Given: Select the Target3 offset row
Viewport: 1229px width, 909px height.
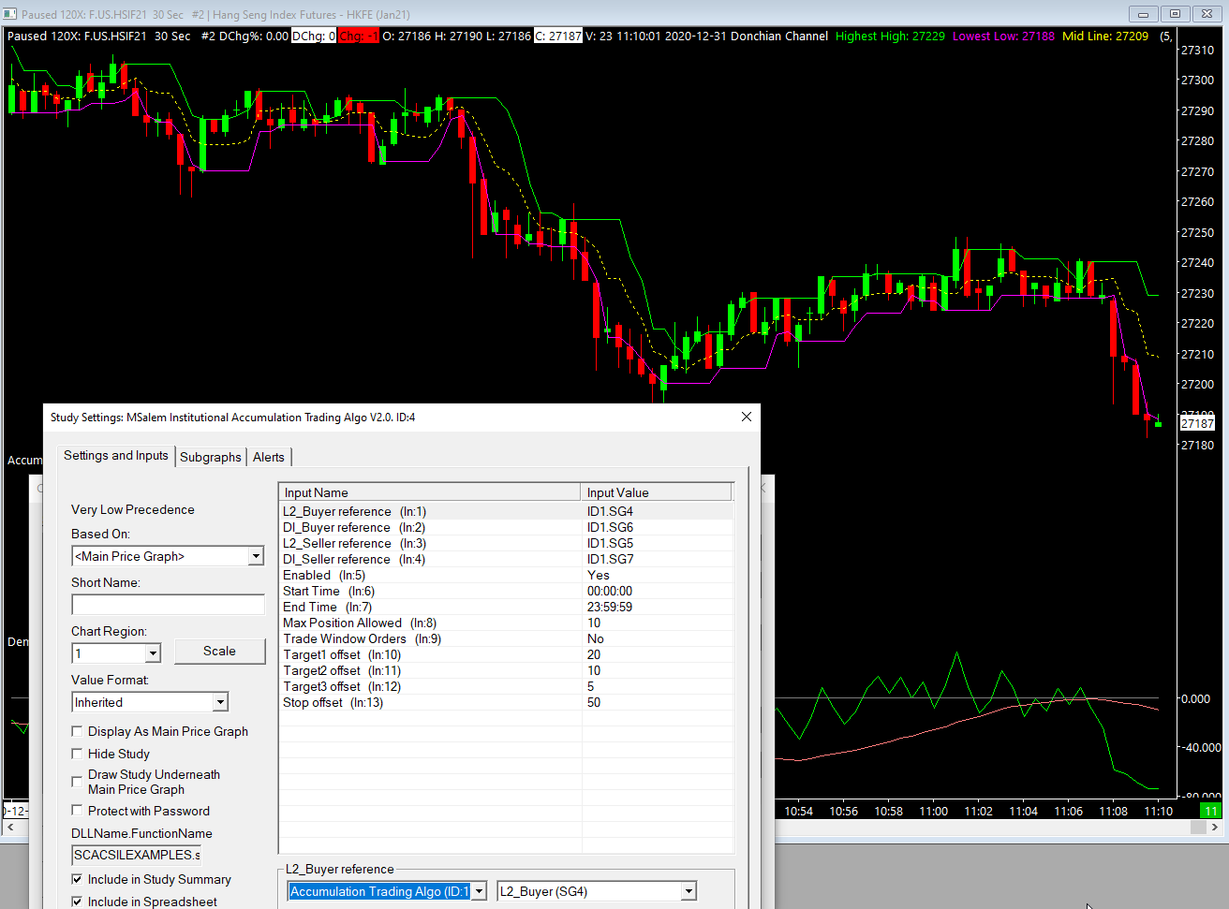Looking at the screenshot, I should click(506, 686).
